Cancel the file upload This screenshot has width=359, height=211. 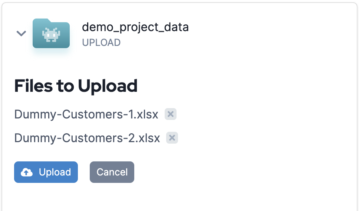(x=112, y=172)
